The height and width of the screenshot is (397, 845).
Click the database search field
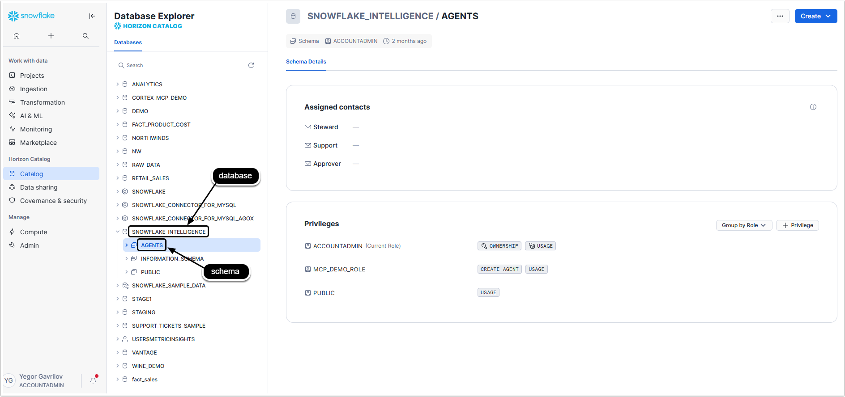coord(184,65)
